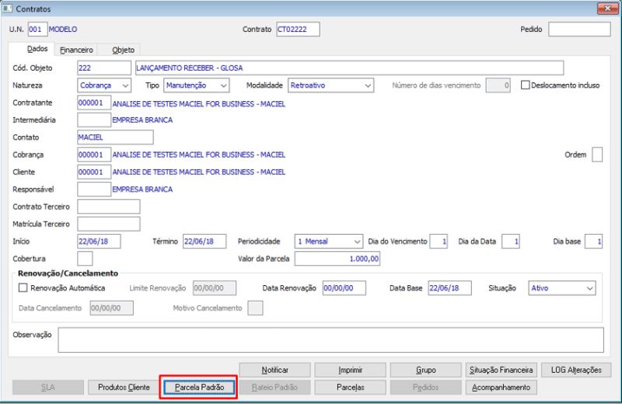The image size is (622, 404).
Task: Click the U.N. field containing 001
Action: click(x=37, y=30)
